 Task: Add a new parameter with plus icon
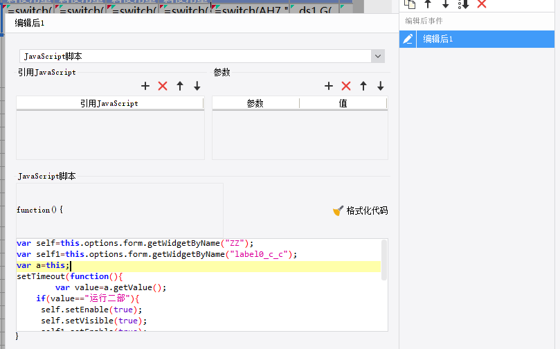329,86
